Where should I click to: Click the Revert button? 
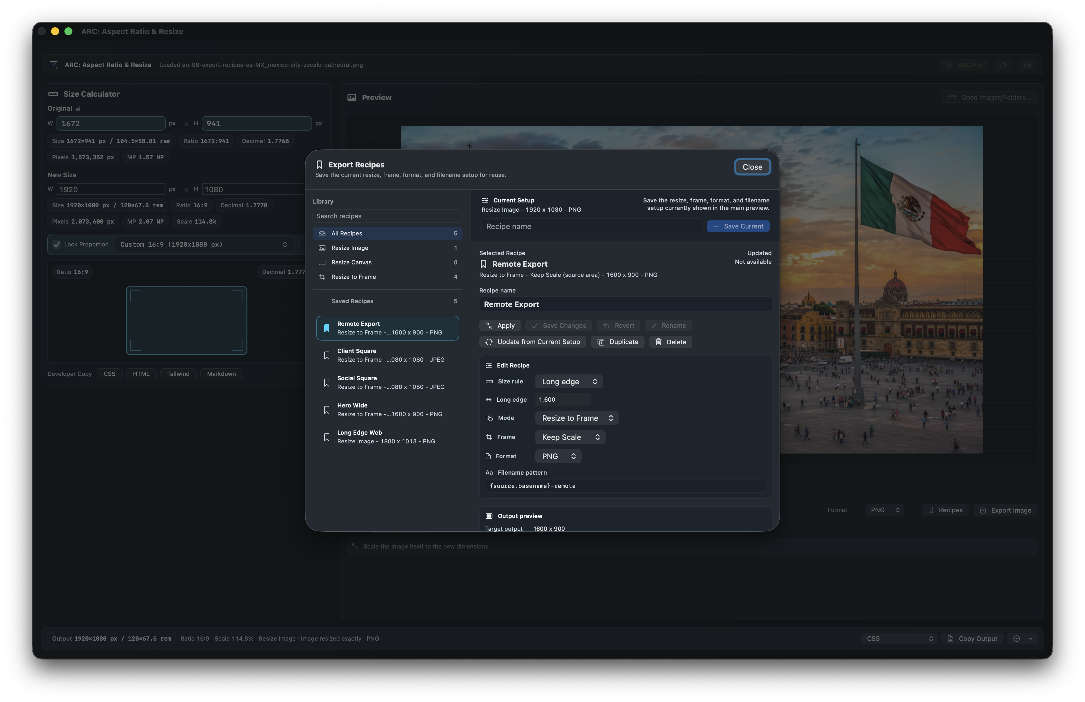click(x=619, y=325)
